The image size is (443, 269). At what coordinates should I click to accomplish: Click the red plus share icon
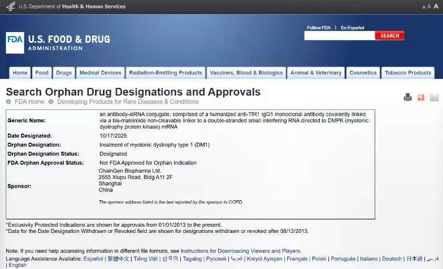tap(421, 98)
